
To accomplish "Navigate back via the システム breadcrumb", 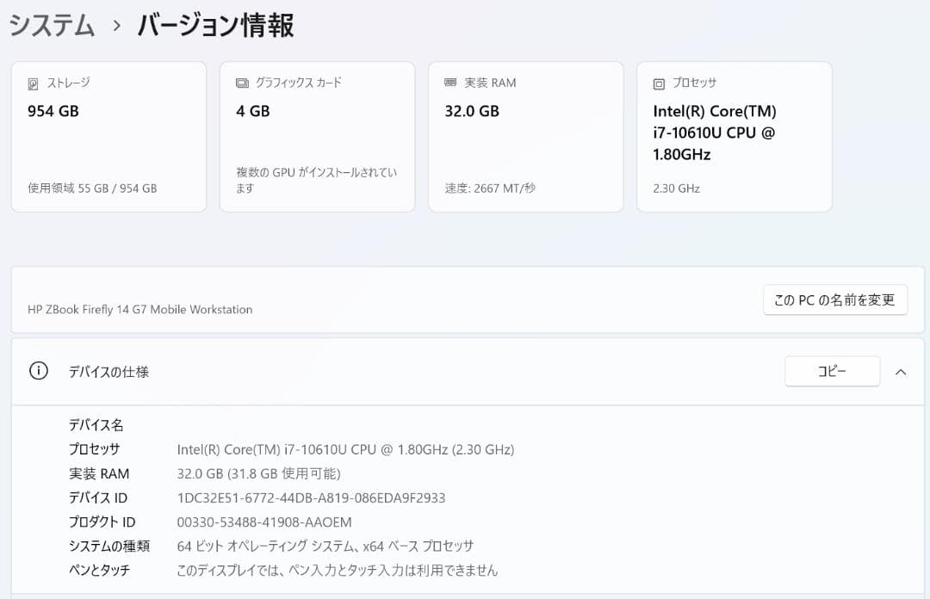I will tap(50, 26).
